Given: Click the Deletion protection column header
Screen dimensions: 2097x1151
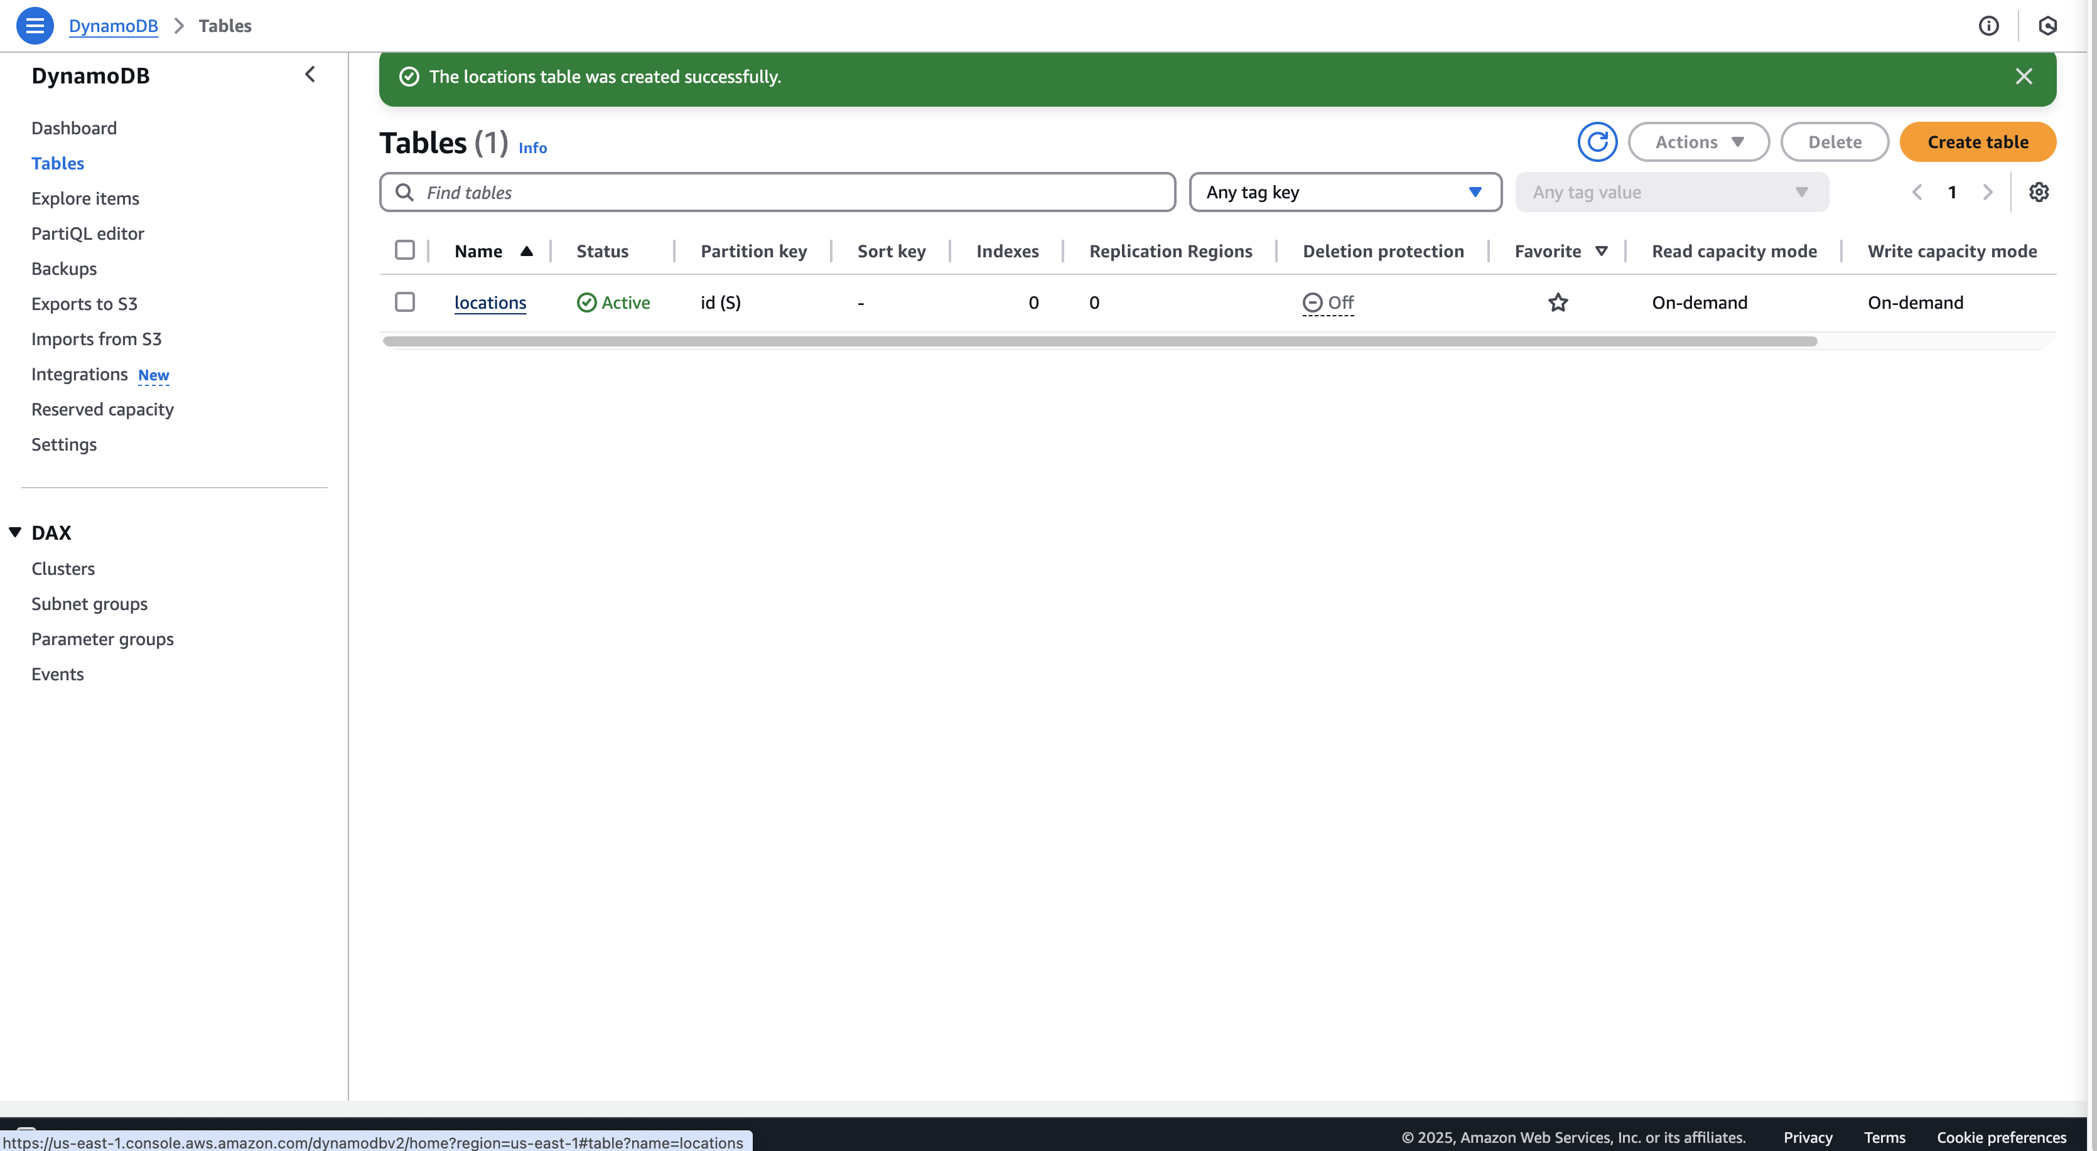Looking at the screenshot, I should [x=1383, y=250].
